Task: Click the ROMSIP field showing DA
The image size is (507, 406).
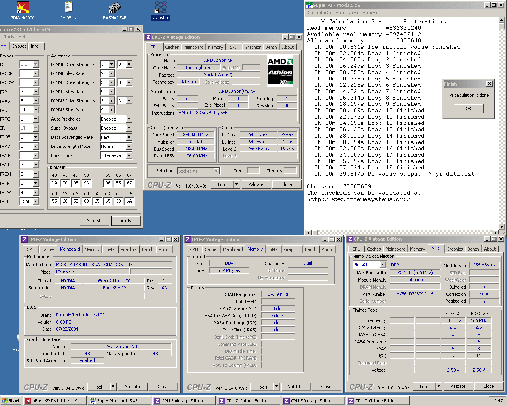Action: pos(55,183)
